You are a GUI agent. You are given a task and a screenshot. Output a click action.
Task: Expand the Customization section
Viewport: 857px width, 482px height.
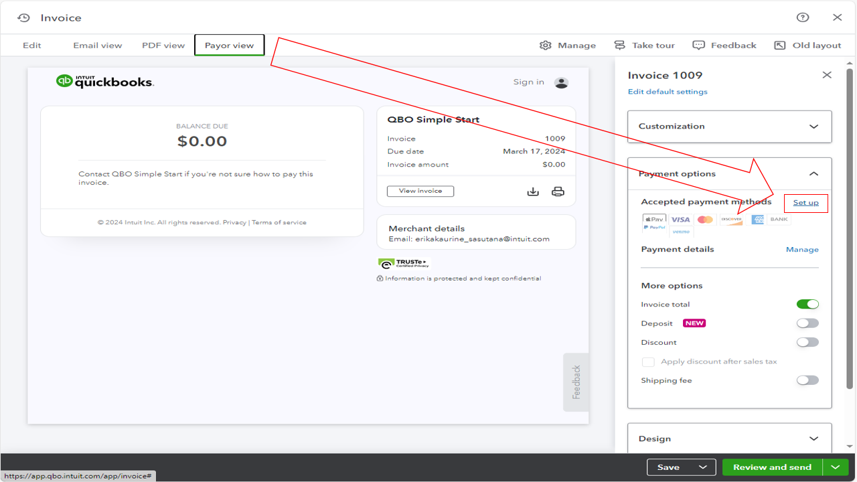(x=814, y=126)
